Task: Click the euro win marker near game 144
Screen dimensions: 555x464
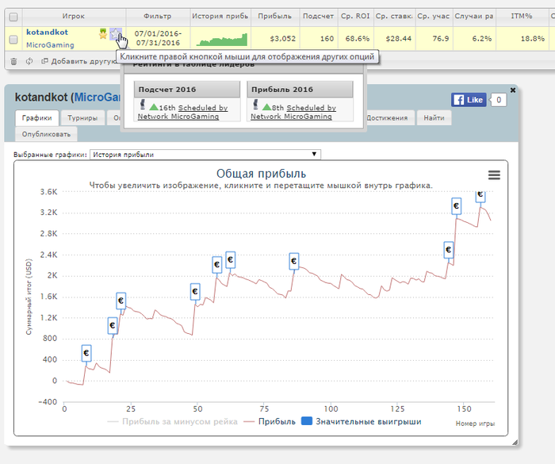Action: 449,250
